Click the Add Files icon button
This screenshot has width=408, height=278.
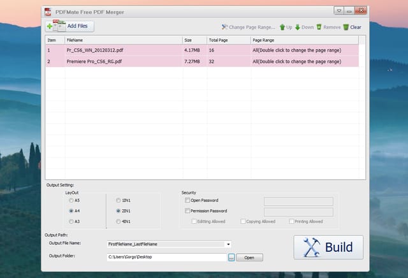(x=69, y=26)
